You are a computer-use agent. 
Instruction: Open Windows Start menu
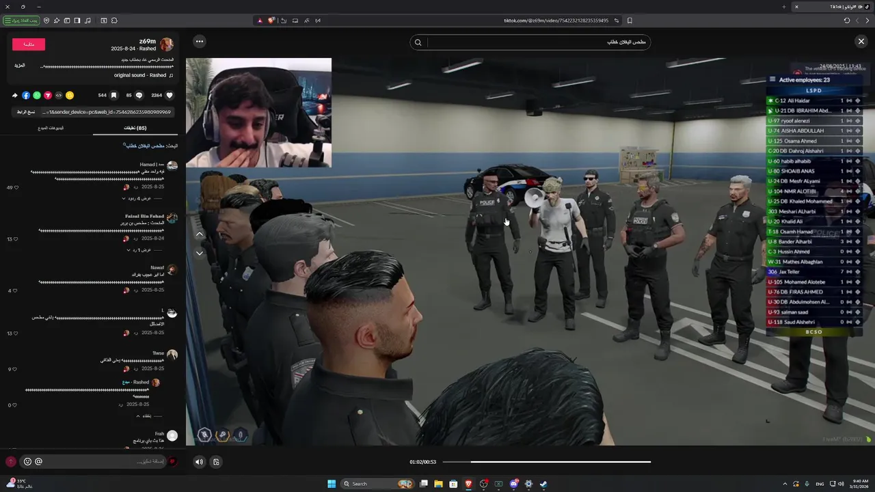pyautogui.click(x=332, y=484)
